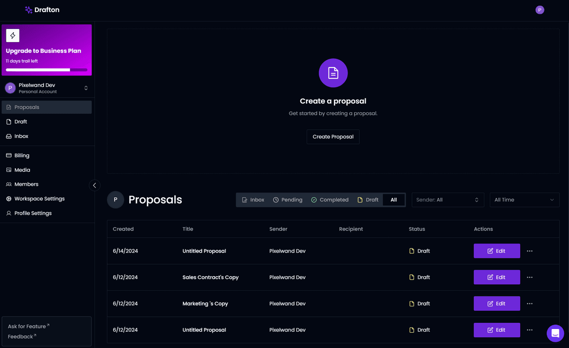
Task: Click the lightning bolt upgrade icon
Action: pyautogui.click(x=13, y=36)
